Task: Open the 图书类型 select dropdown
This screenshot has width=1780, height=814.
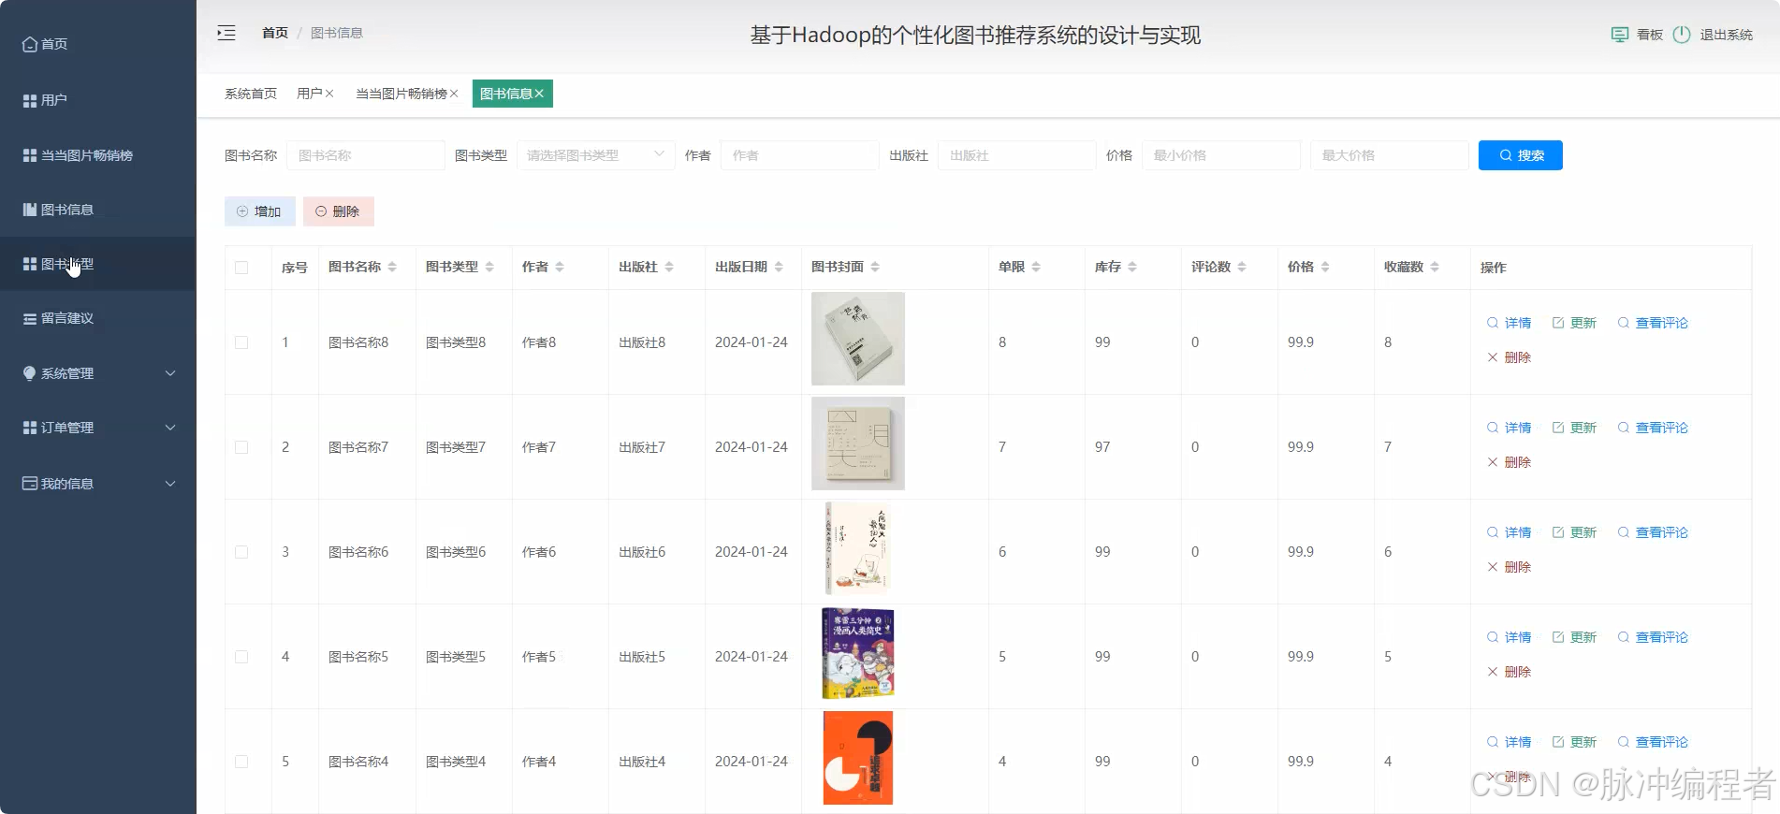Action: [x=595, y=155]
